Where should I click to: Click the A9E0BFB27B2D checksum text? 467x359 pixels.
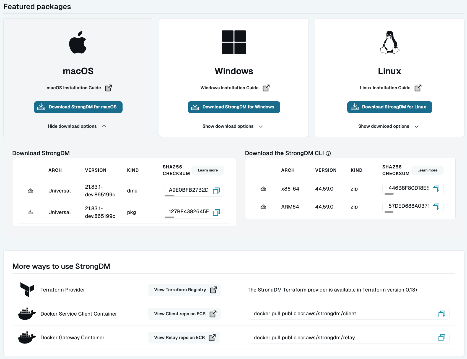[x=189, y=190]
